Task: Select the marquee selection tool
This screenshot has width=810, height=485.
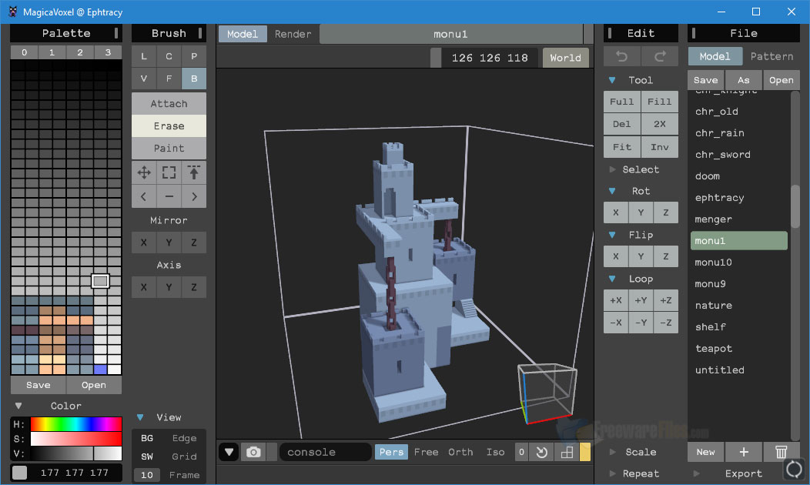Action: click(x=169, y=172)
